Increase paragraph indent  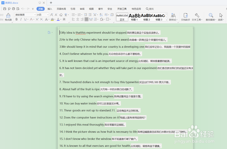[90, 15]
